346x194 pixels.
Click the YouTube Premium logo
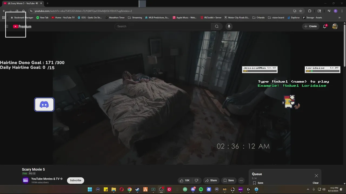tap(22, 26)
